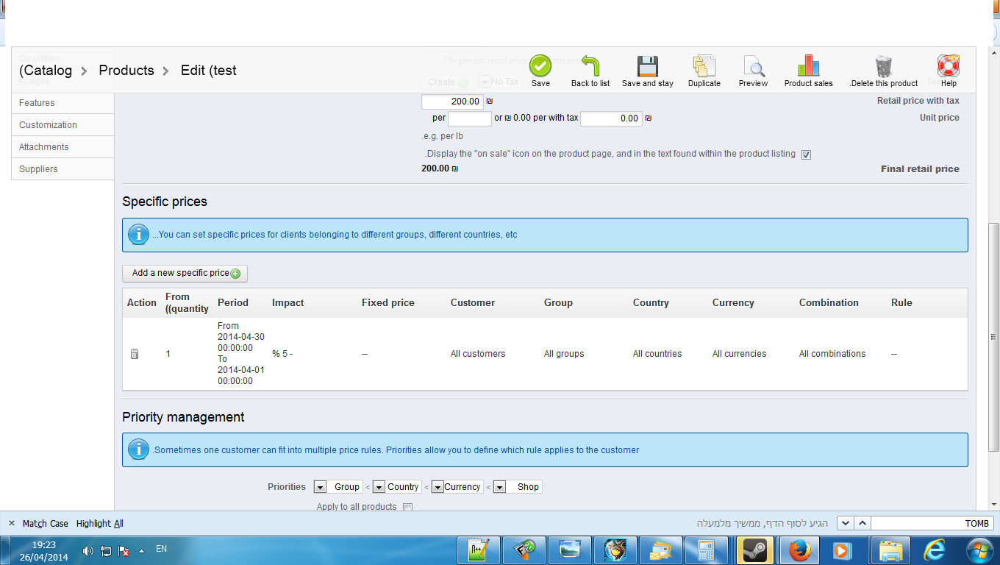Image resolution: width=1000 pixels, height=565 pixels.
Task: Open the media player taskbar icon
Action: click(x=843, y=550)
